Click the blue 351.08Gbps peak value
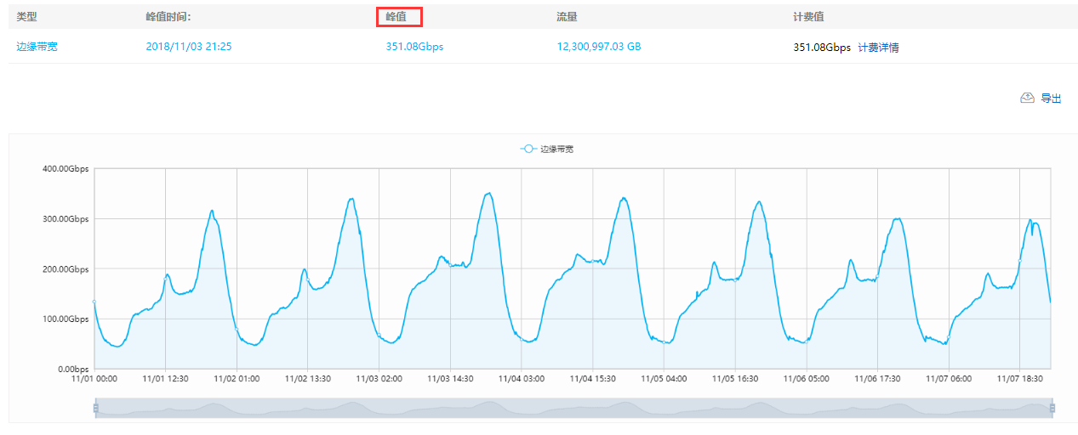 (x=414, y=48)
